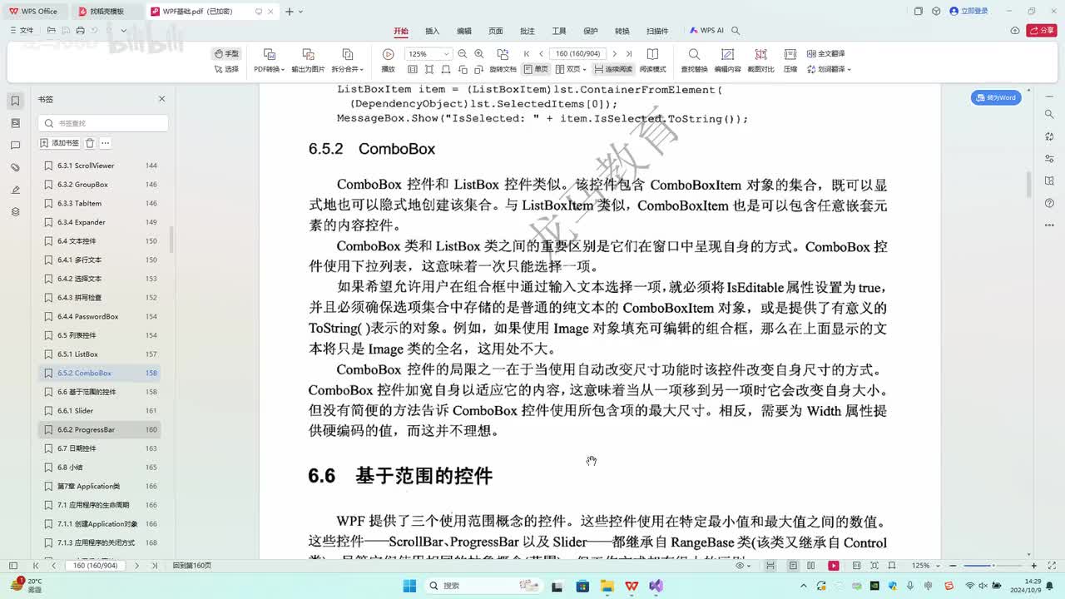The height and width of the screenshot is (599, 1065).
Task: Switch to the 页面 ribbon tab
Action: point(495,31)
